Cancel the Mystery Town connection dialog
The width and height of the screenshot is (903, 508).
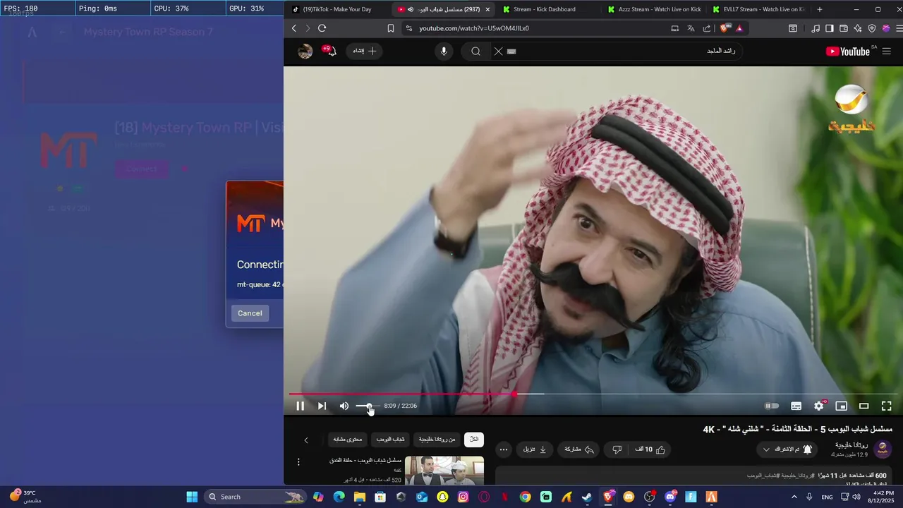point(250,313)
